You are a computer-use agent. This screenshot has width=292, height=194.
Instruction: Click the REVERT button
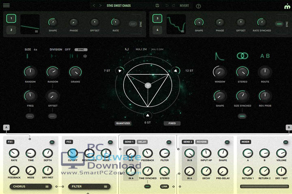tap(184, 6)
